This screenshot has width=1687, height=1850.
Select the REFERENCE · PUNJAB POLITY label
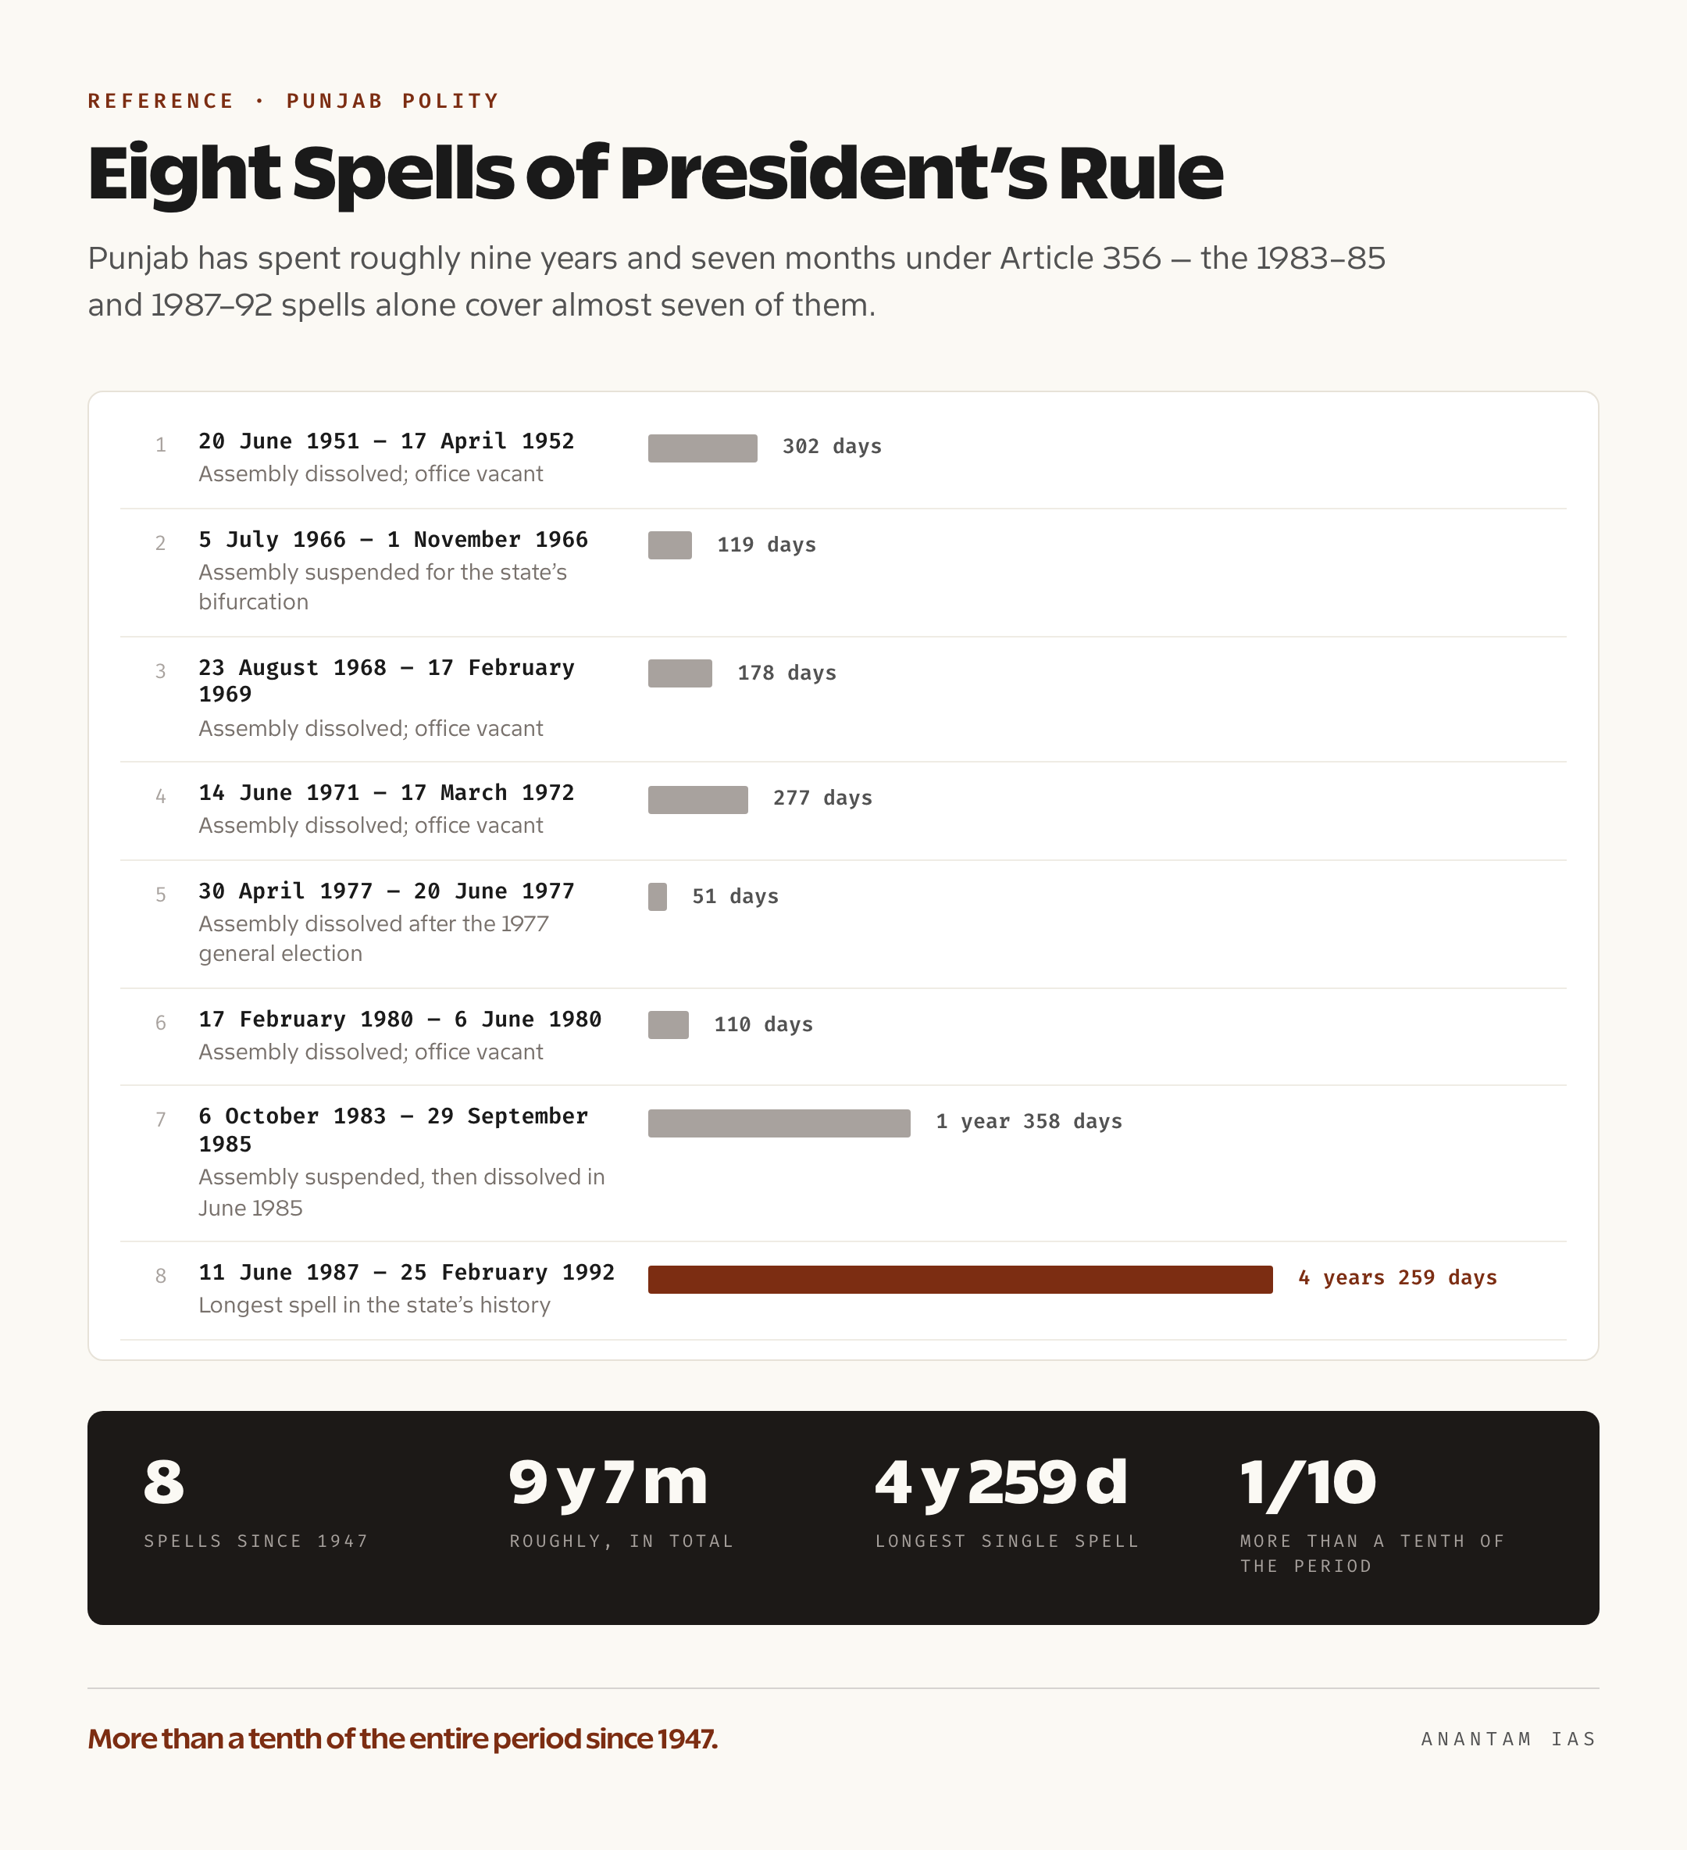(x=294, y=101)
